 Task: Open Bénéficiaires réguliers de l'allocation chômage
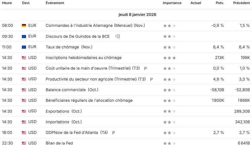point(89,100)
